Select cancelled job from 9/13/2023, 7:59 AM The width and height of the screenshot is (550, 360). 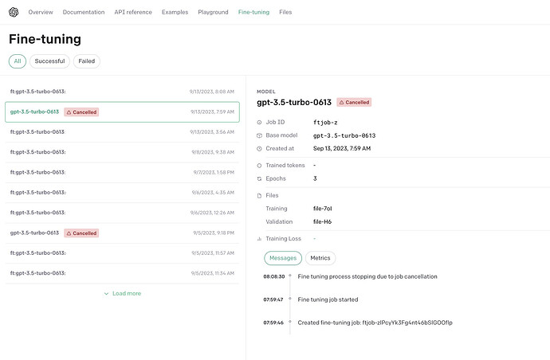122,112
